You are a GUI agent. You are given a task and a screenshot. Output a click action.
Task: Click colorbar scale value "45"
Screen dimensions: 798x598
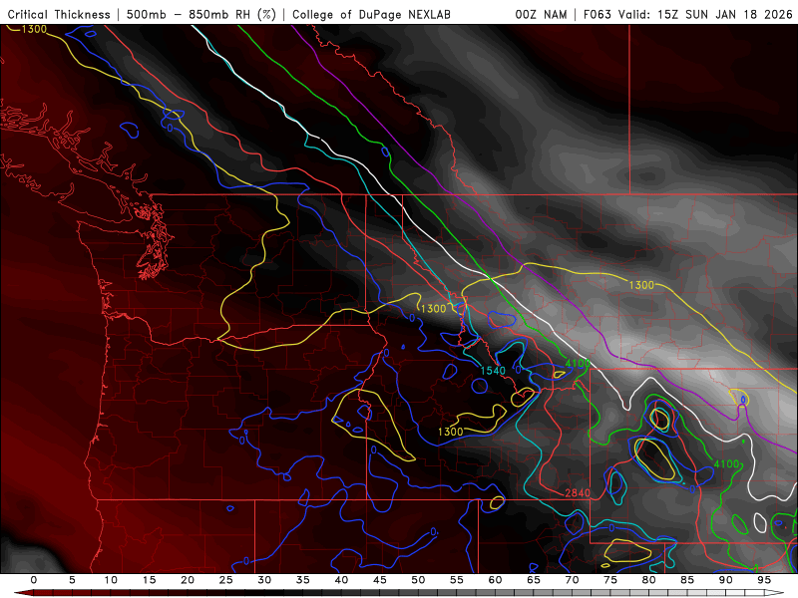(x=380, y=580)
